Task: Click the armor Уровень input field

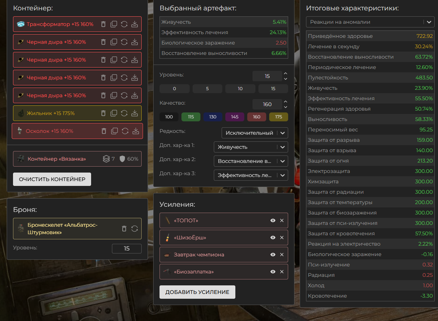Action: (126, 249)
